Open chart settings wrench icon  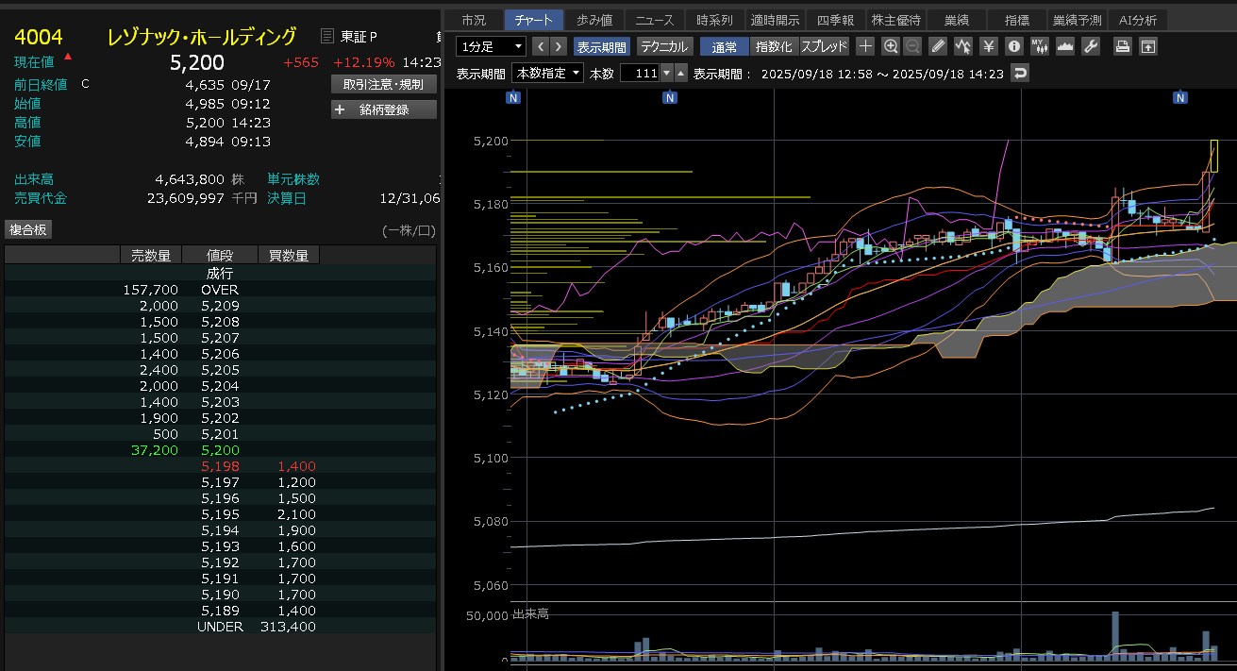point(1091,45)
